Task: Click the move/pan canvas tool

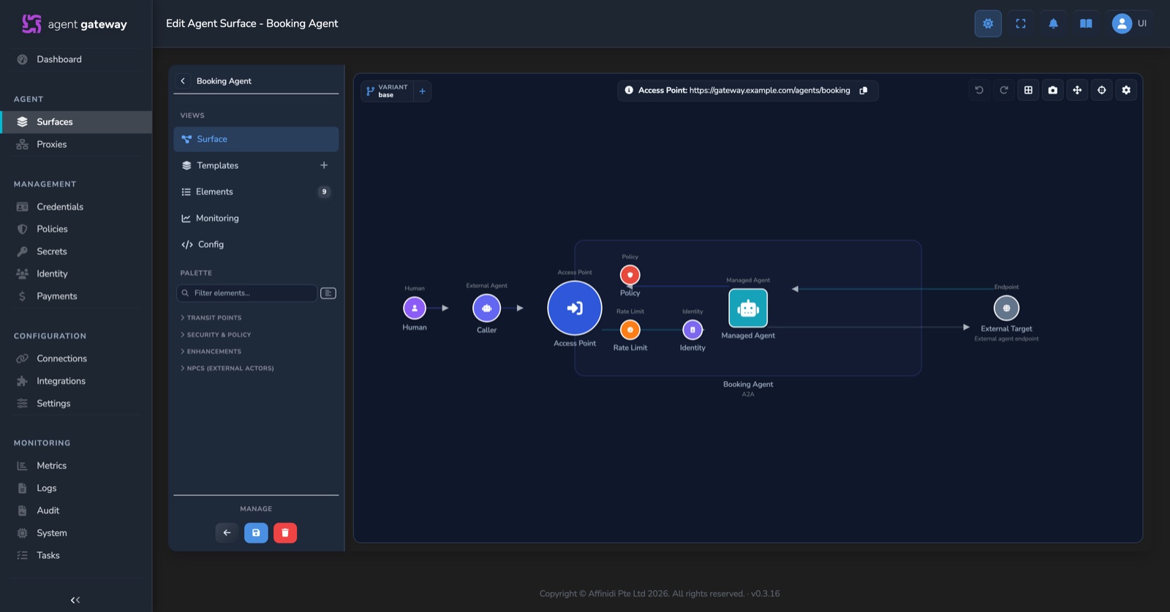Action: (x=1077, y=90)
